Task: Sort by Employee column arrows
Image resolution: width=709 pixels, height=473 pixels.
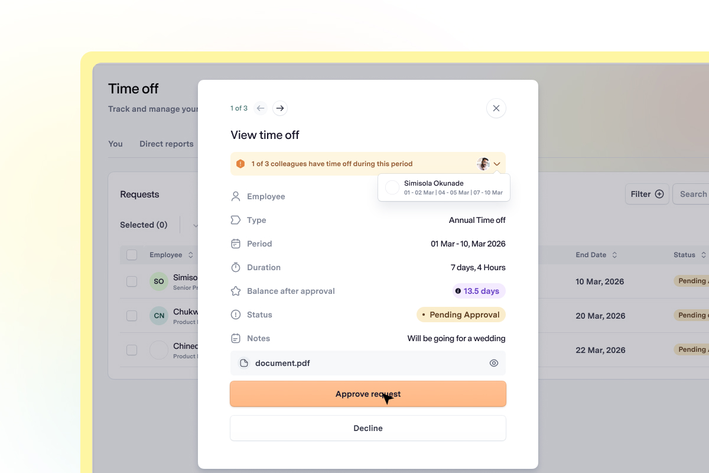Action: coord(191,255)
